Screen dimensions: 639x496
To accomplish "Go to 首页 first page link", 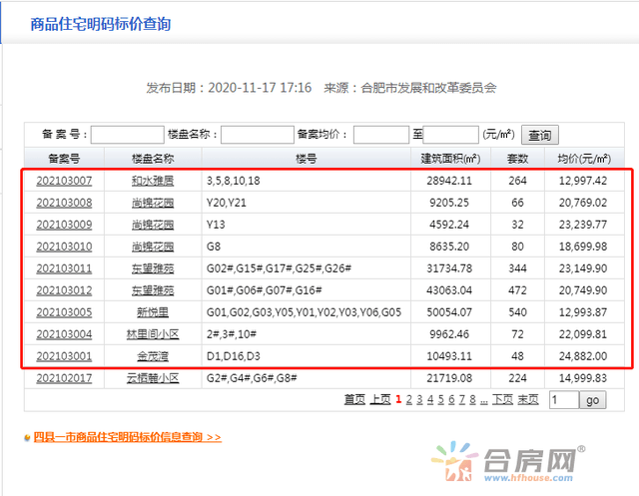I will (x=354, y=400).
